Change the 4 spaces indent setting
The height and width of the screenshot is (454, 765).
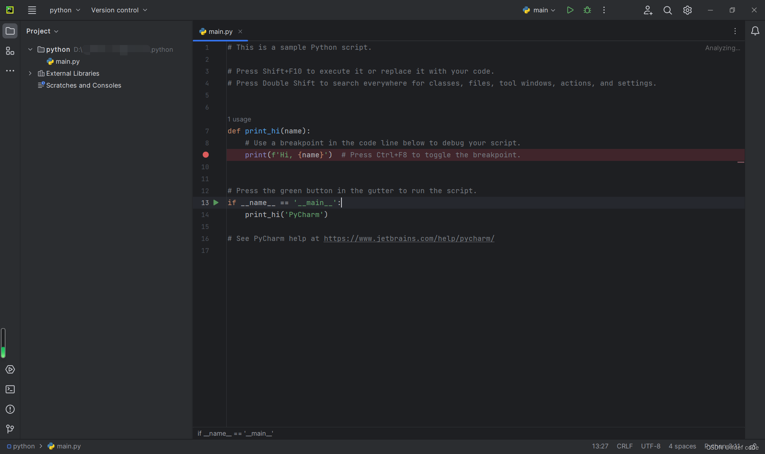point(682,446)
